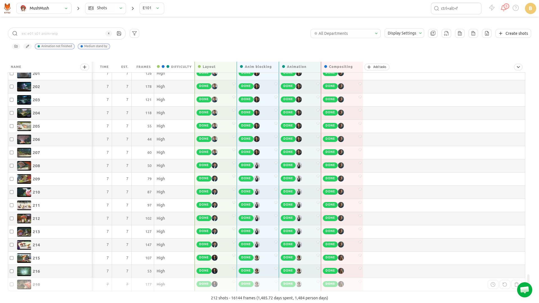Open the lightning bolt news icon
This screenshot has height=303, width=539.
coord(492,8)
